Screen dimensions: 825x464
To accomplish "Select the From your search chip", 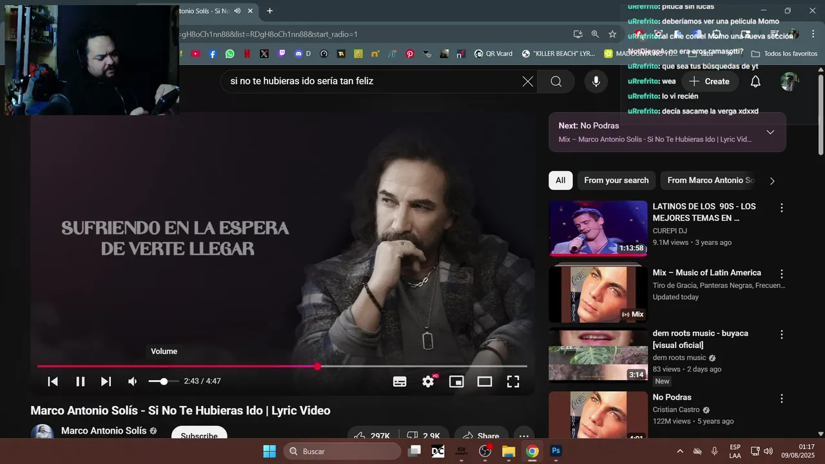I will pyautogui.click(x=616, y=180).
